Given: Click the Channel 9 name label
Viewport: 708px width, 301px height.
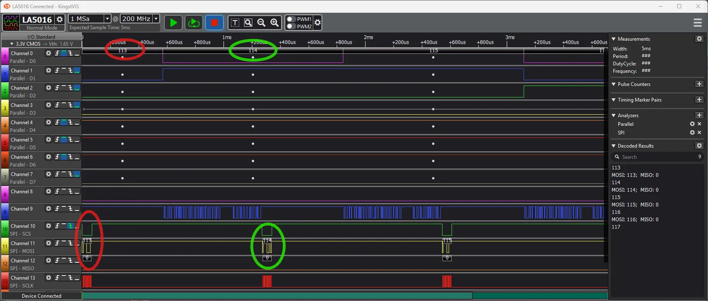Looking at the screenshot, I should [x=21, y=208].
